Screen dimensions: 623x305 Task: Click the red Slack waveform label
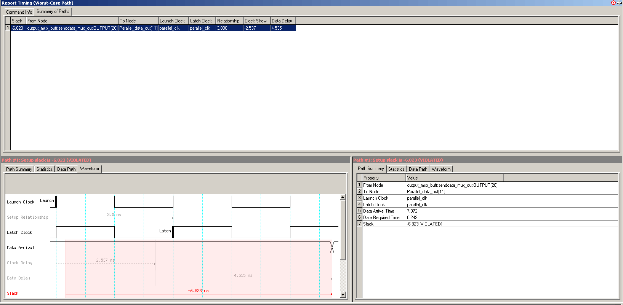click(13, 293)
